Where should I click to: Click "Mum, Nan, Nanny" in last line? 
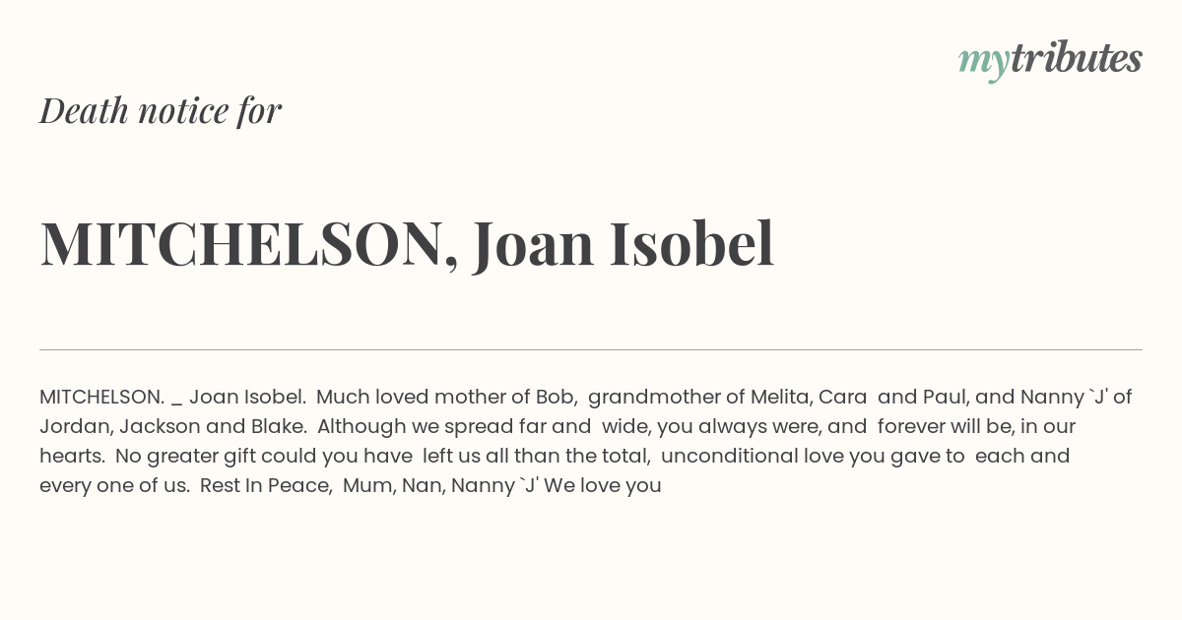click(426, 485)
